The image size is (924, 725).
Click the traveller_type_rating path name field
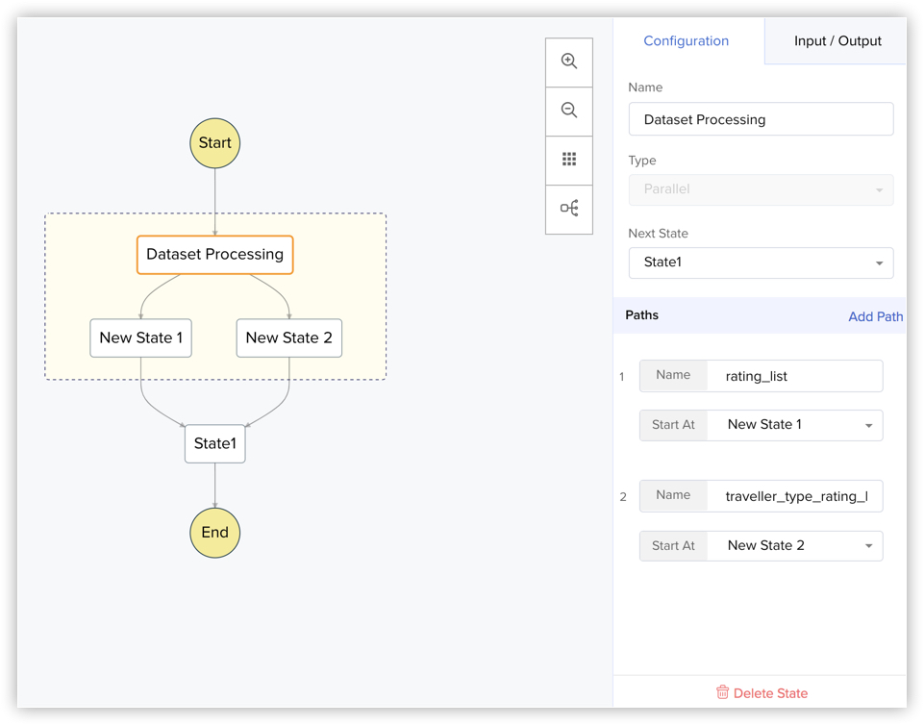pyautogui.click(x=793, y=496)
